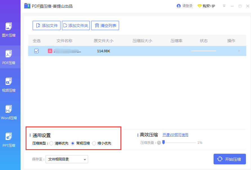
Task: Click the 清空列表 button
Action: point(105,25)
